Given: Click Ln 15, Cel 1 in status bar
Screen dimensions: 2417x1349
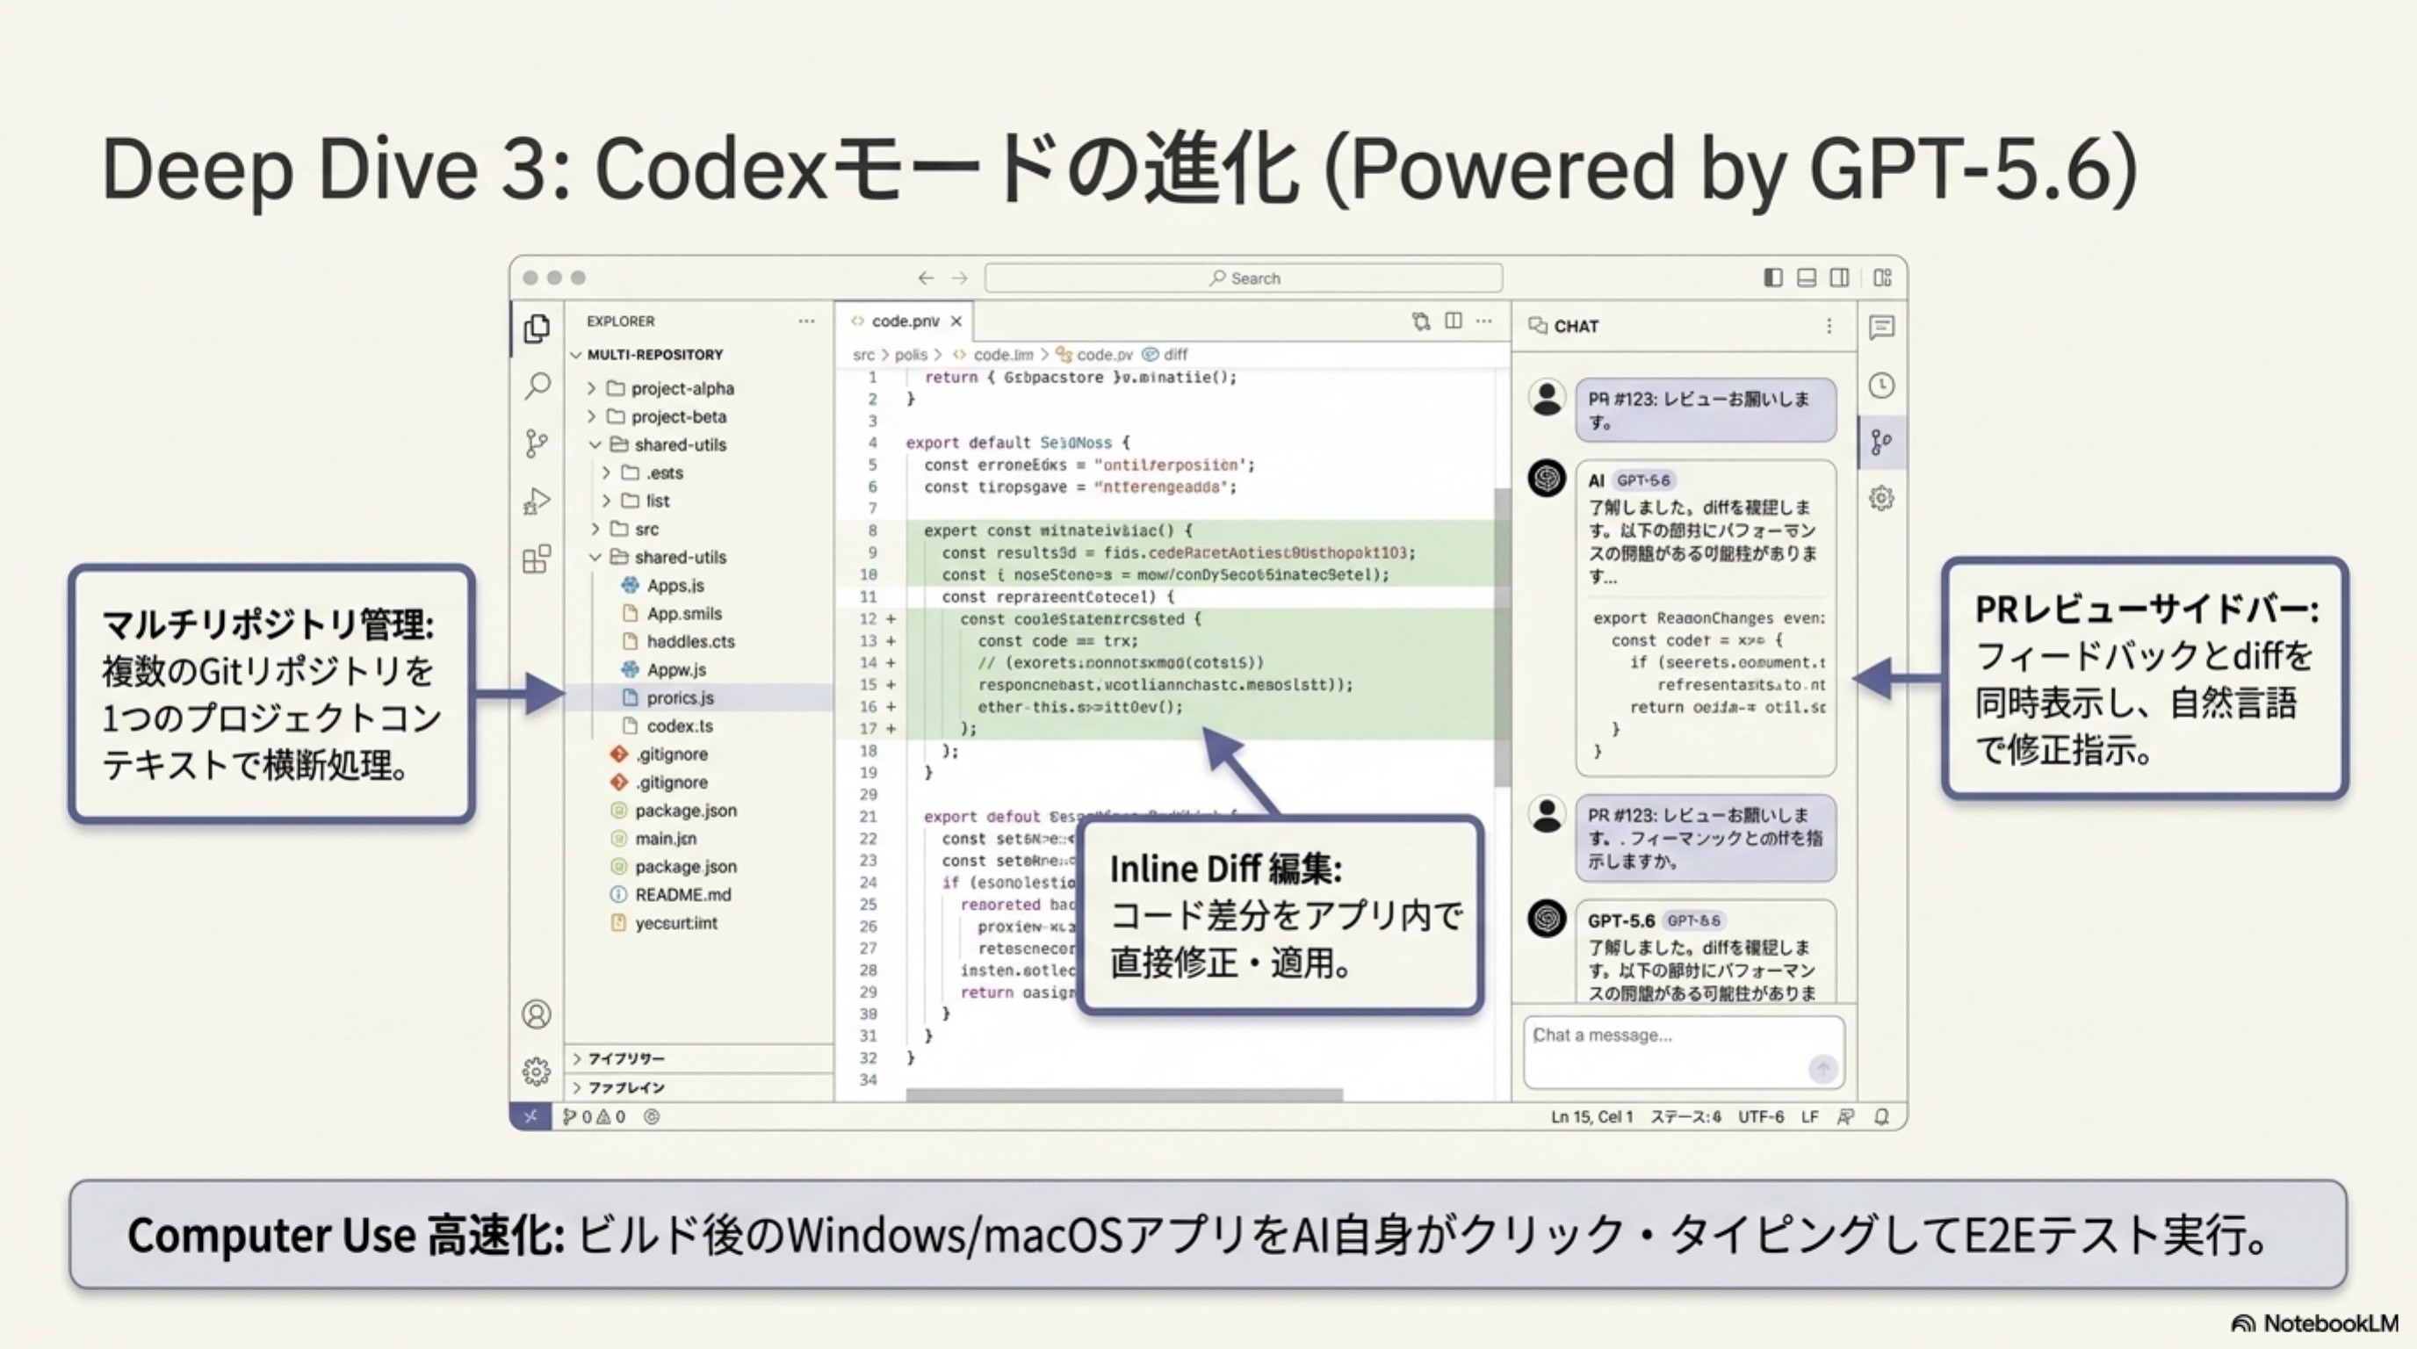Looking at the screenshot, I should click(x=1591, y=1116).
